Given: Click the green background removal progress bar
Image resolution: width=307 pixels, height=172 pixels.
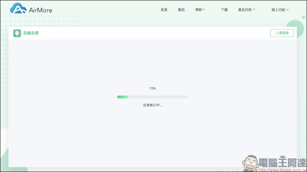Looking at the screenshot, I should pyautogui.click(x=152, y=97).
